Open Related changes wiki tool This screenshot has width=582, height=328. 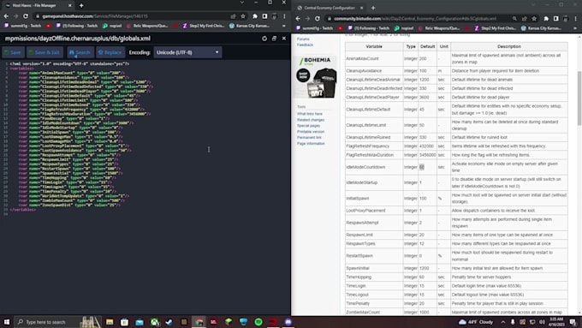pyautogui.click(x=311, y=120)
